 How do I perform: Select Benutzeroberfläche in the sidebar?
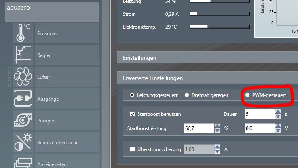pos(67,143)
